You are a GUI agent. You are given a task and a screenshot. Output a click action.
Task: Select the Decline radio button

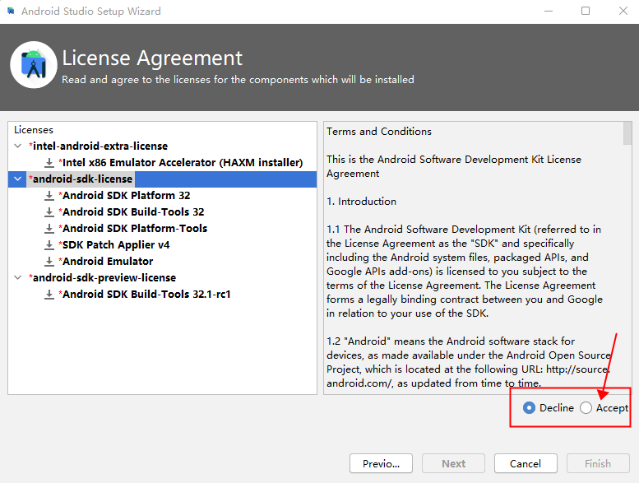click(x=529, y=408)
